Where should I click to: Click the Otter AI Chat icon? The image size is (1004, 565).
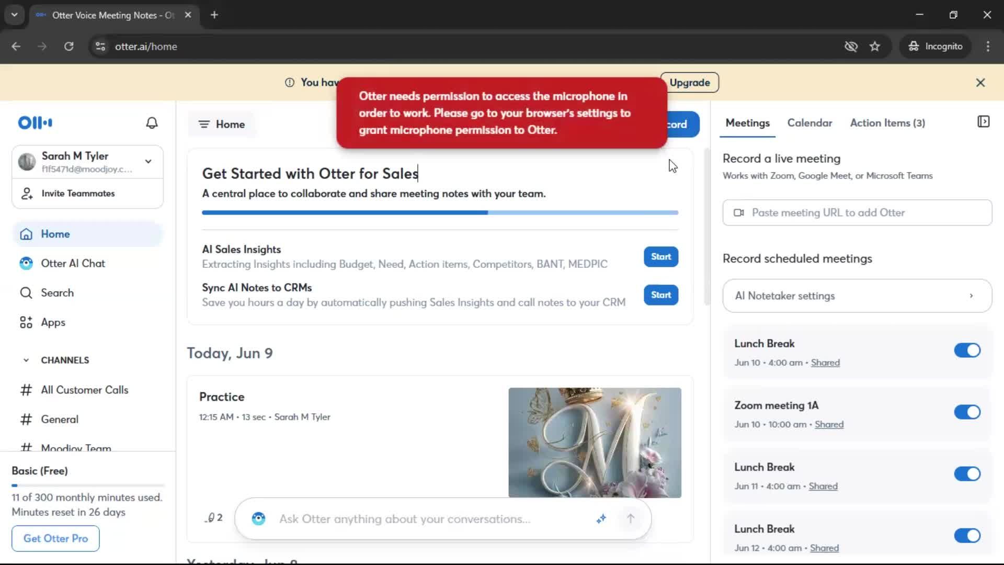(x=26, y=264)
